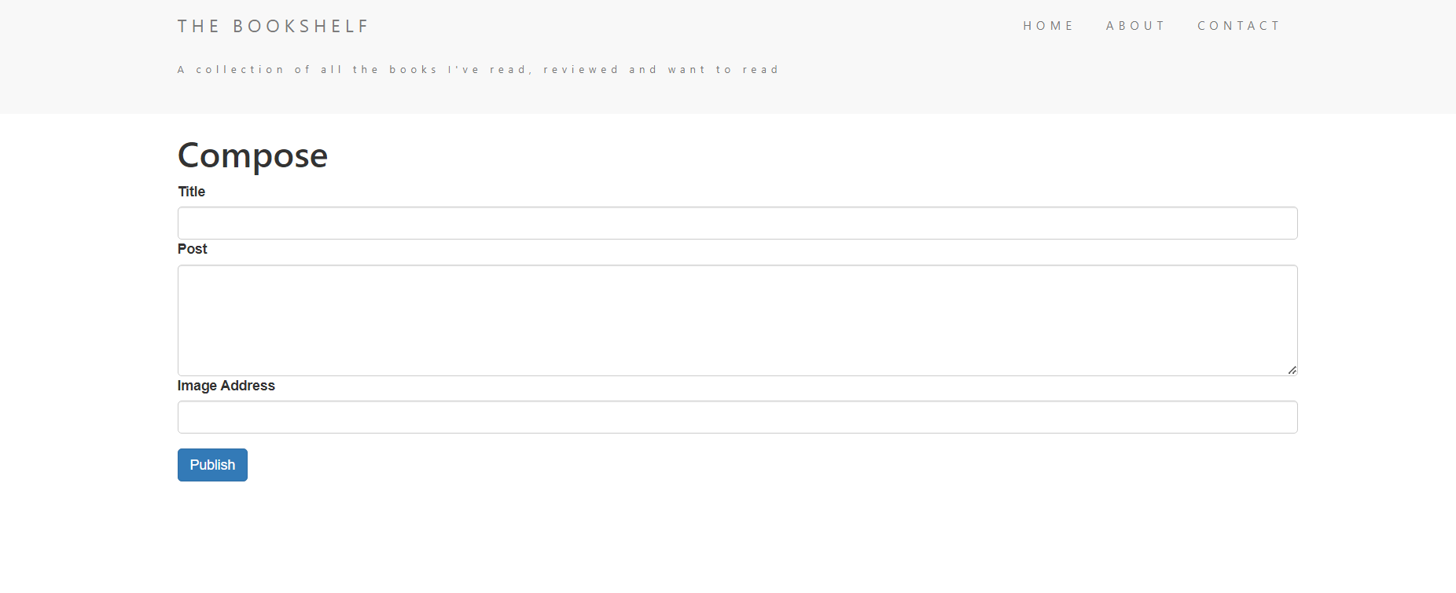Open the HOME navigation link
The image size is (1456, 593).
[1049, 25]
